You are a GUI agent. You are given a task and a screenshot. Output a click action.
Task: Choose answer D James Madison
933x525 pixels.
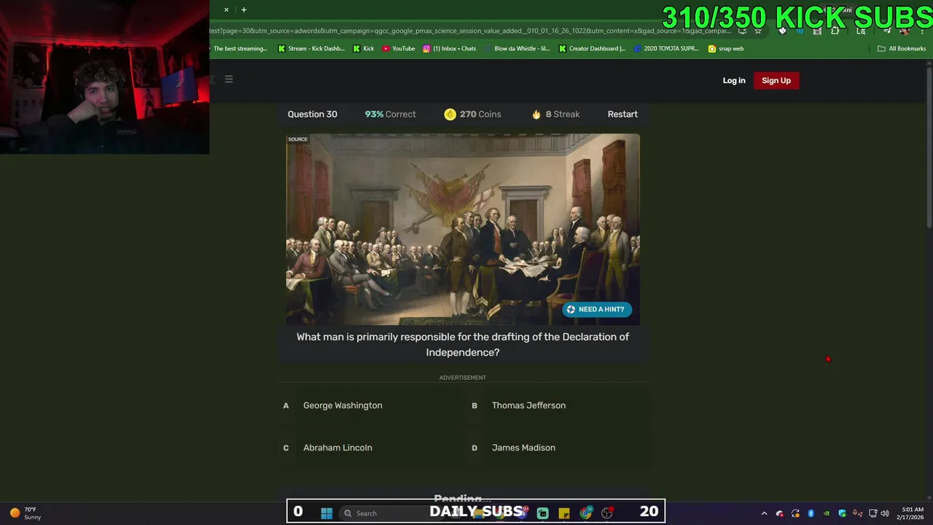click(x=557, y=448)
